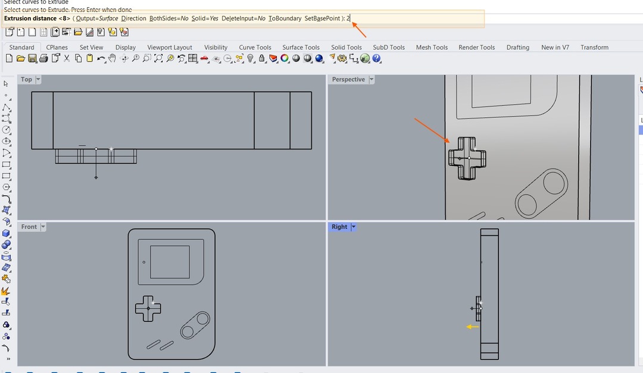
Task: Save the model with the floppy icon
Action: coord(32,59)
